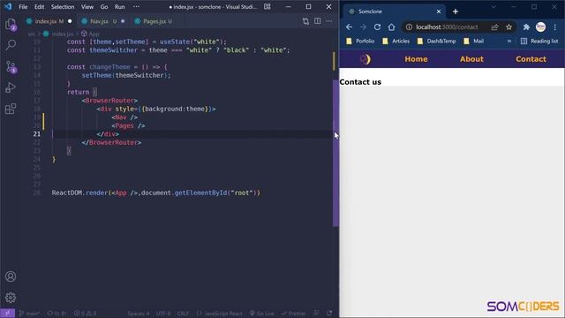Open the browser three-dot menu
Viewport: 565px width, 318px height.
(x=555, y=27)
